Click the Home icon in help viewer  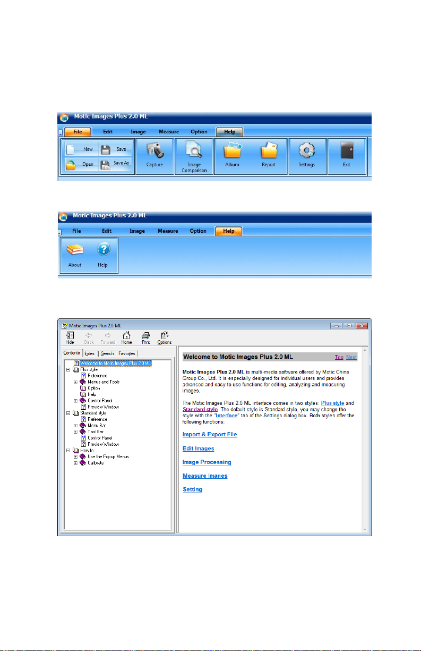[126, 337]
